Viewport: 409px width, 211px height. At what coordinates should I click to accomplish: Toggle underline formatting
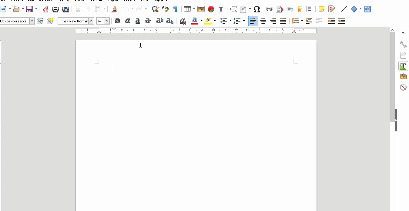click(138, 21)
